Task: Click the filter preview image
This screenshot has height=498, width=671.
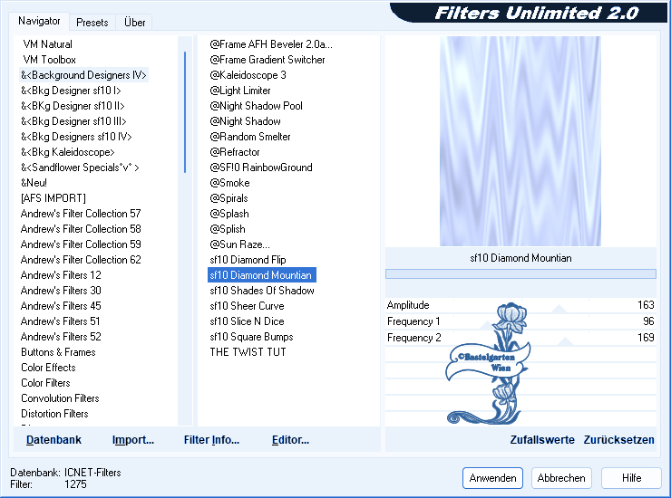Action: coord(520,141)
